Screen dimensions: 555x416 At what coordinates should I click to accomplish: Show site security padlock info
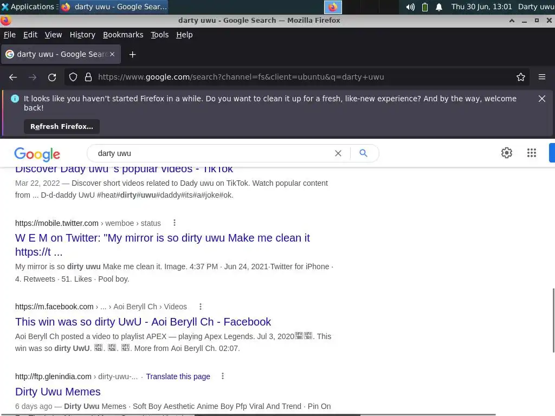[88, 77]
